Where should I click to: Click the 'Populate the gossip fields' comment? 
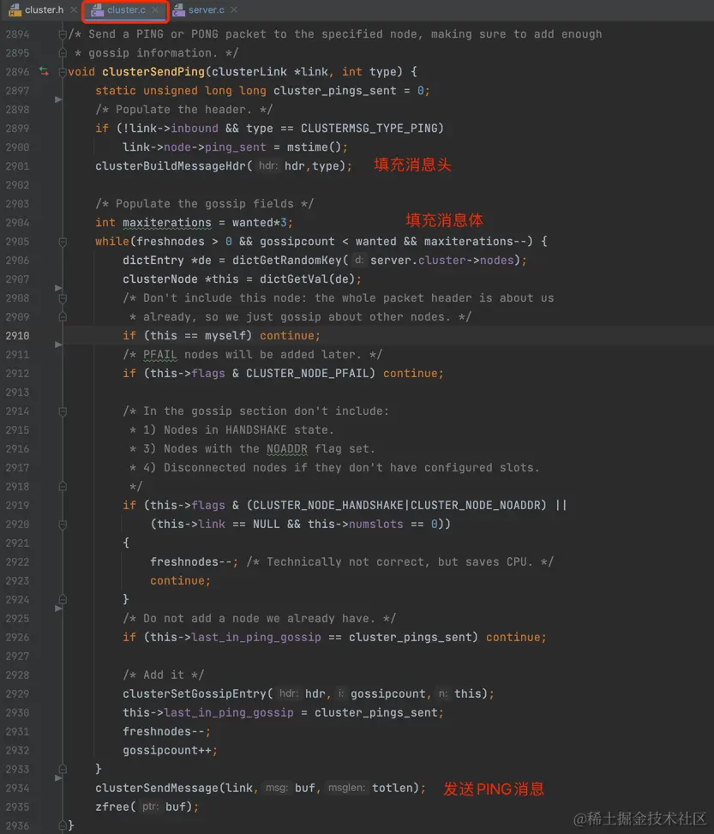[204, 204]
